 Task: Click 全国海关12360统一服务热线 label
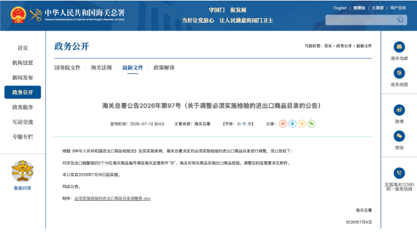399,186
